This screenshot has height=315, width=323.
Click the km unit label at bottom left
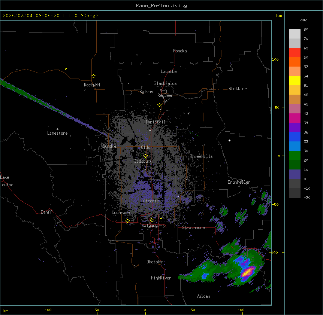point(6,311)
